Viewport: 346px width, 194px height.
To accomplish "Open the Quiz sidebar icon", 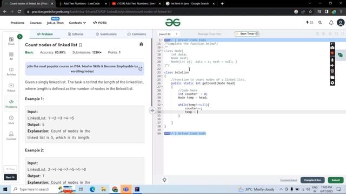I will 11,120.
